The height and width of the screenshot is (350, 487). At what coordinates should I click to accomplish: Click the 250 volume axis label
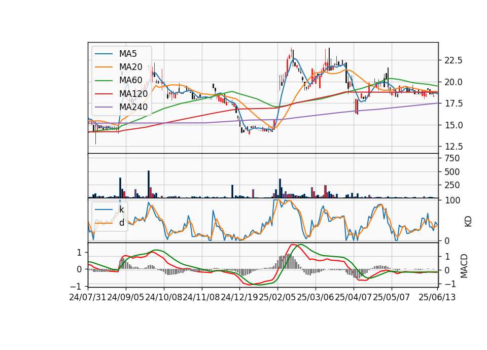pyautogui.click(x=452, y=185)
